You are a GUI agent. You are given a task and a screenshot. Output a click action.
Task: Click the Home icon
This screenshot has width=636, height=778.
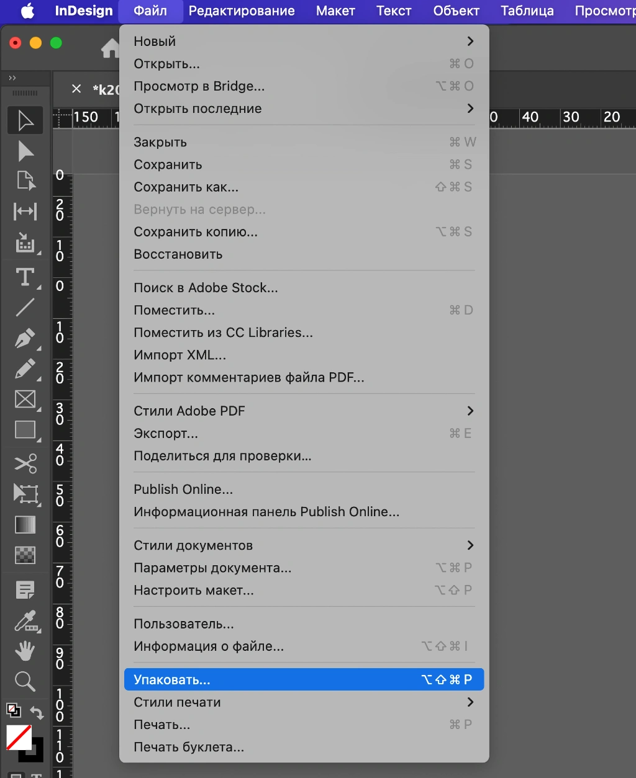tap(111, 48)
